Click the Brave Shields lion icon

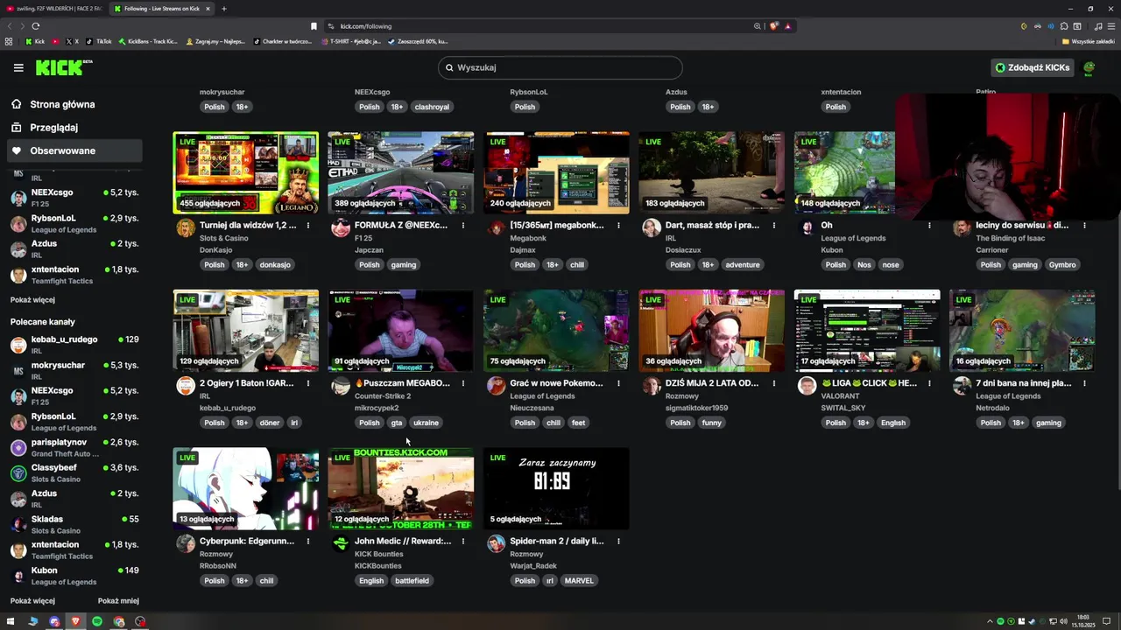pos(773,26)
